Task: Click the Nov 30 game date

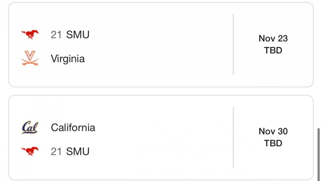Action: 273,131
